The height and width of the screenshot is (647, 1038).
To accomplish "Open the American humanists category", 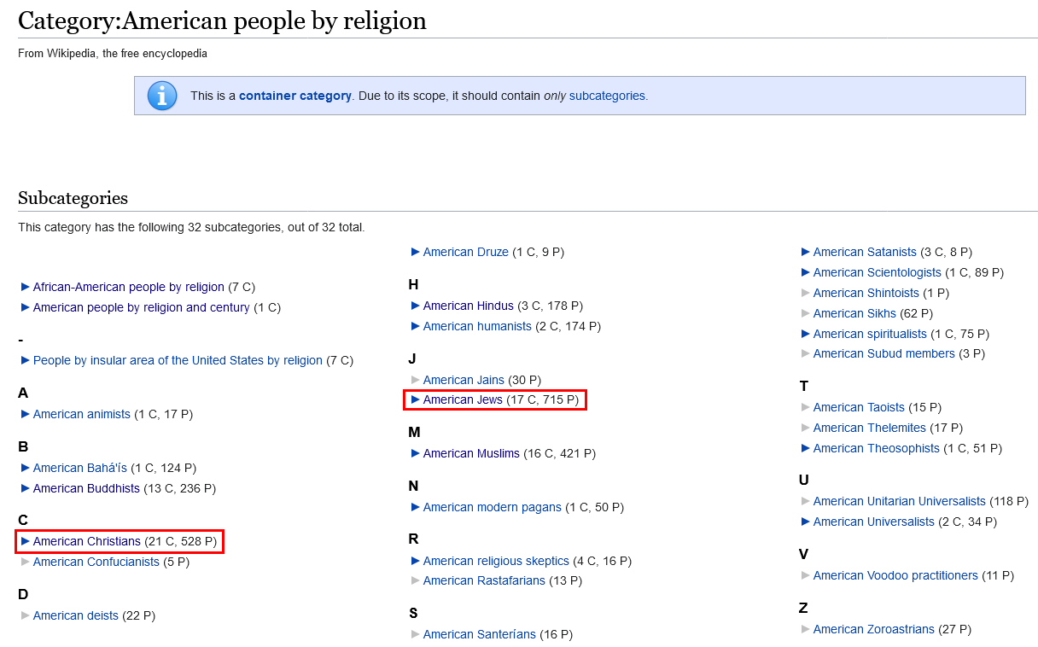I will [x=477, y=326].
